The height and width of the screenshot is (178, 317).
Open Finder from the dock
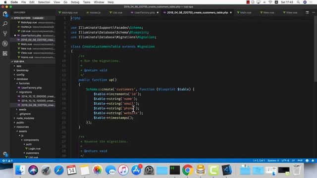[x=20, y=170]
